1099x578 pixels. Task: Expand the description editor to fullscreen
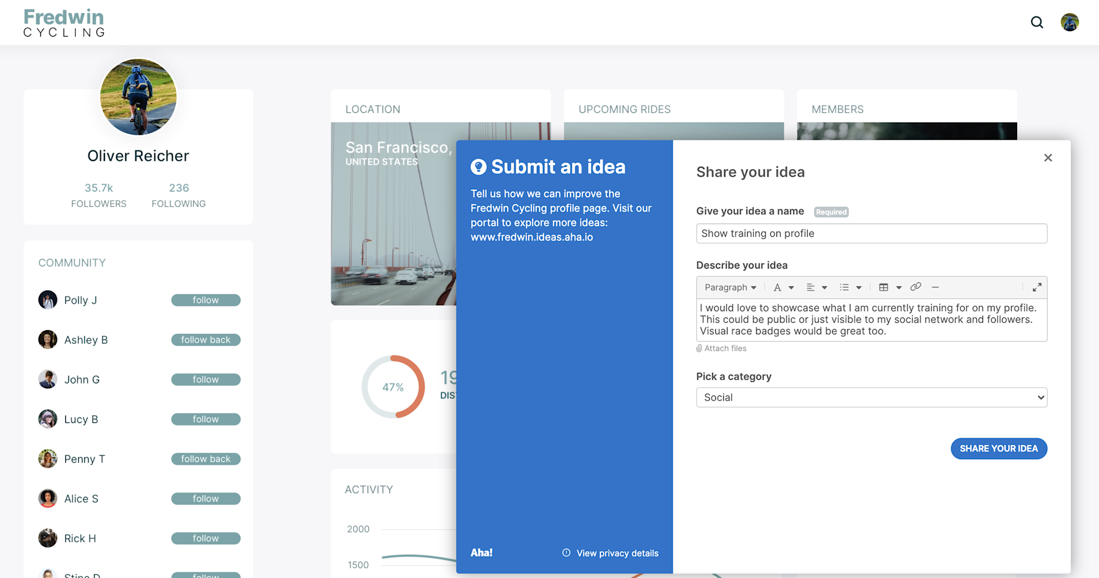pyautogui.click(x=1037, y=287)
